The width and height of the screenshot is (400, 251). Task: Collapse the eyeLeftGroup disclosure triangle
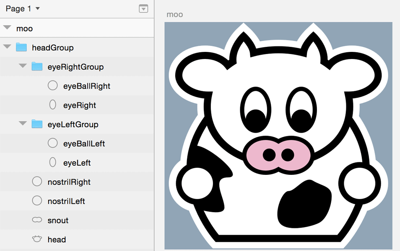pyautogui.click(x=23, y=124)
